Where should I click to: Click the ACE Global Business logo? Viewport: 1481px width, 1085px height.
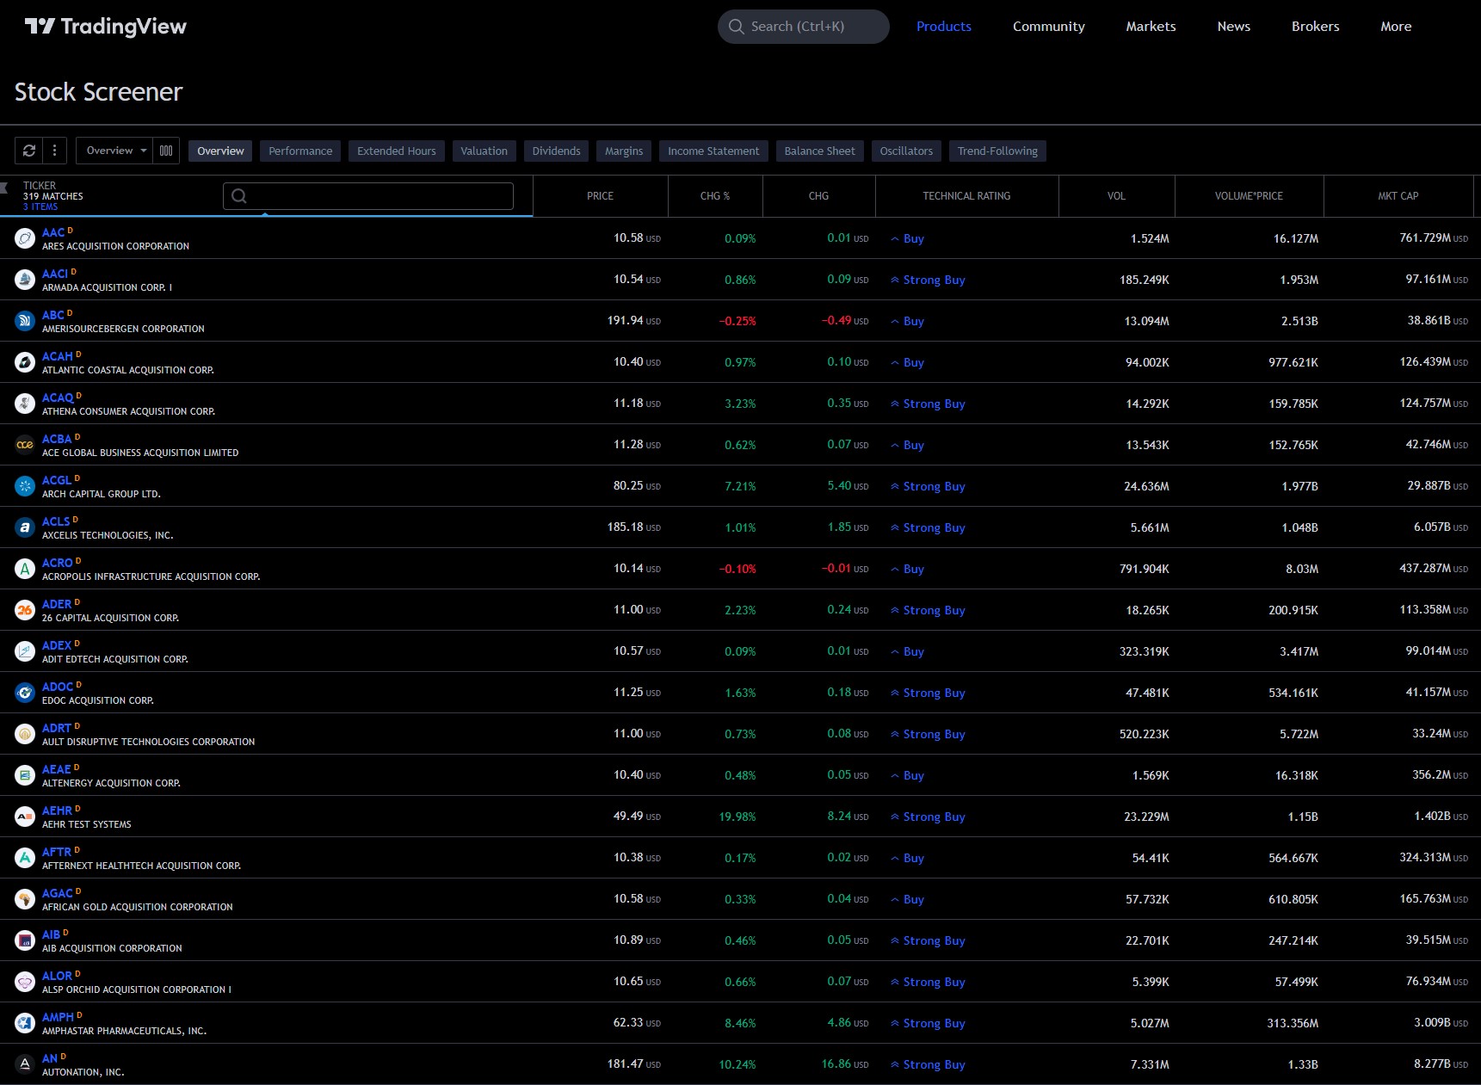[x=24, y=445]
